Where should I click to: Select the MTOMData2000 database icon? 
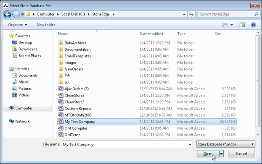click(61, 115)
